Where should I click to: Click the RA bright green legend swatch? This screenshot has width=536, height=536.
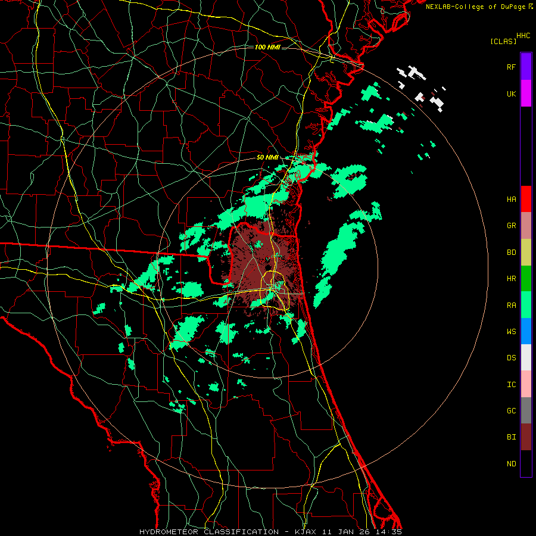(526, 305)
